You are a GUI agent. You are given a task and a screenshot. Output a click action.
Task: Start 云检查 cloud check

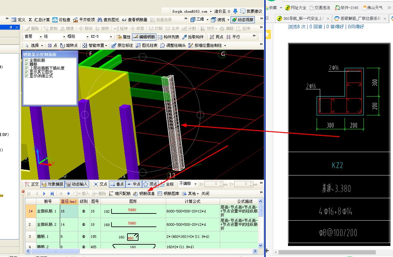[x=61, y=20]
